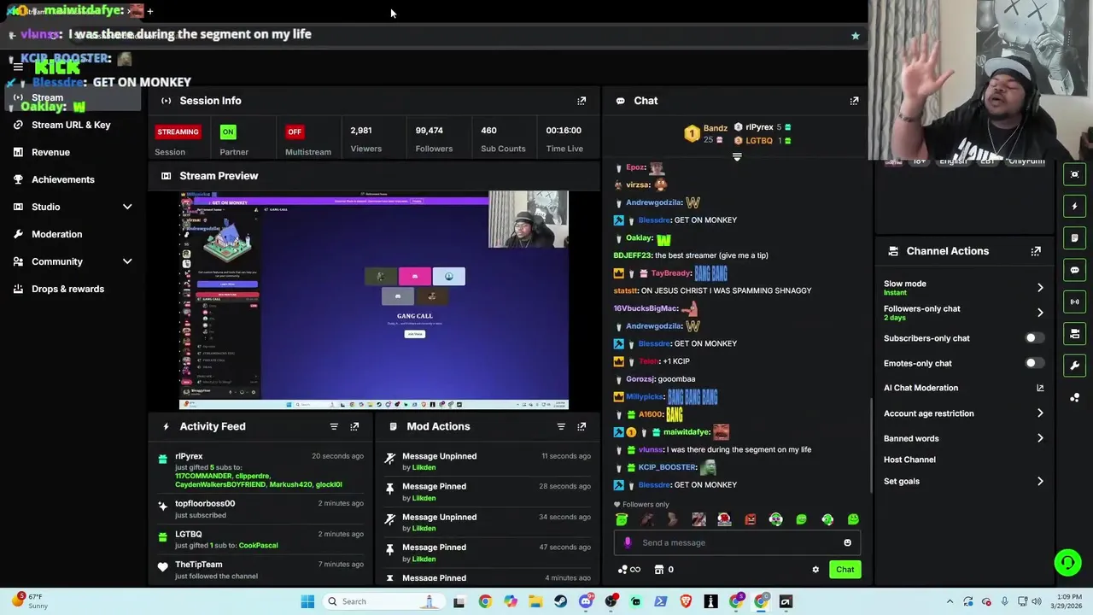Open Brave browser from the taskbar

point(686,601)
